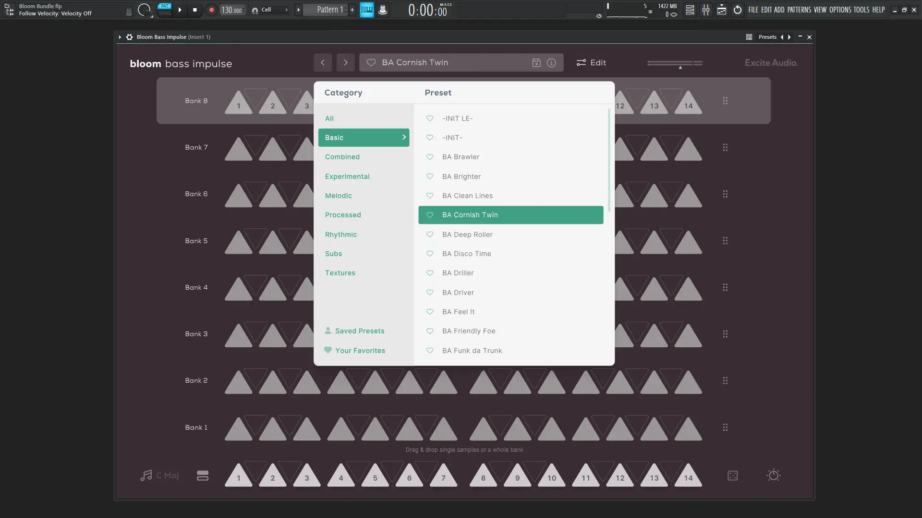
Task: Open the Edit button
Action: pyautogui.click(x=591, y=63)
